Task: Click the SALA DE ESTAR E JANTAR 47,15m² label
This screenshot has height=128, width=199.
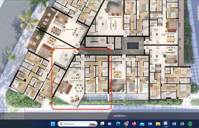Action: [x=68, y=30]
